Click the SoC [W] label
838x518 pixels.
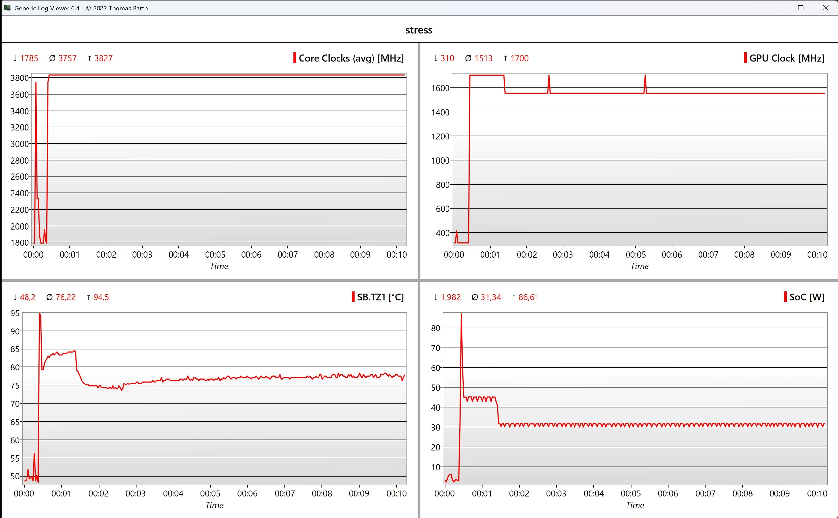[807, 297]
